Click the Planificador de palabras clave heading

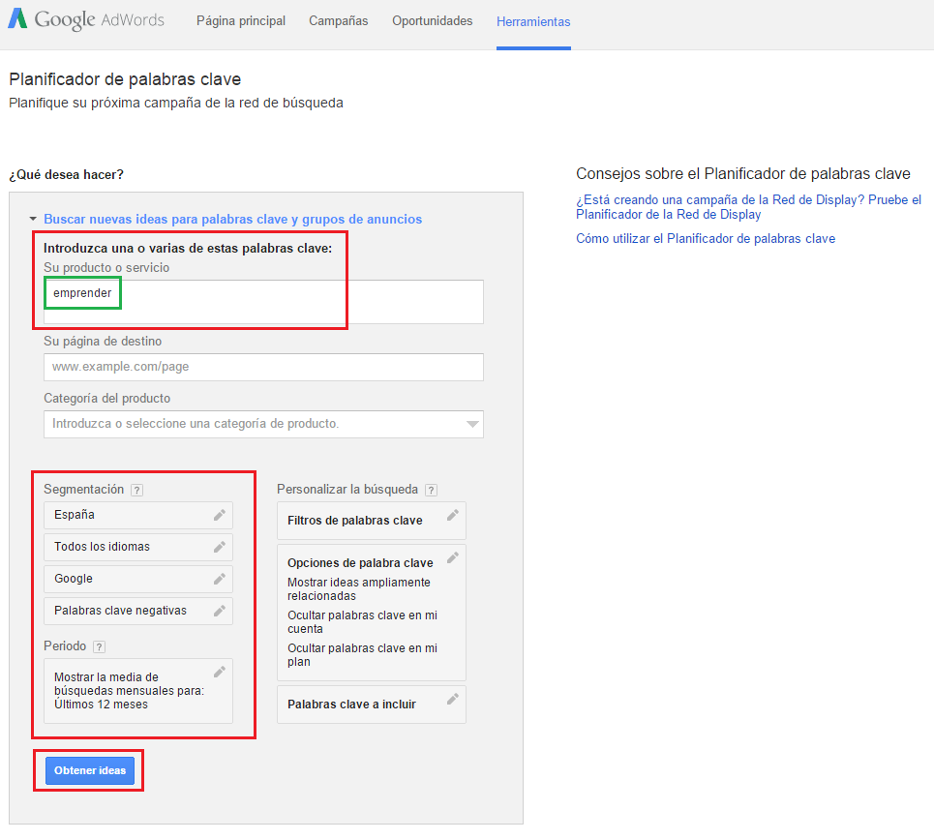(x=125, y=79)
